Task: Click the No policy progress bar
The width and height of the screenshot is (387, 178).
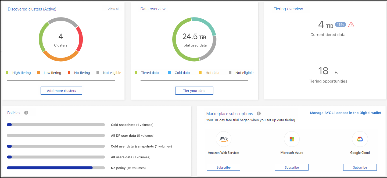Action: 56,168
